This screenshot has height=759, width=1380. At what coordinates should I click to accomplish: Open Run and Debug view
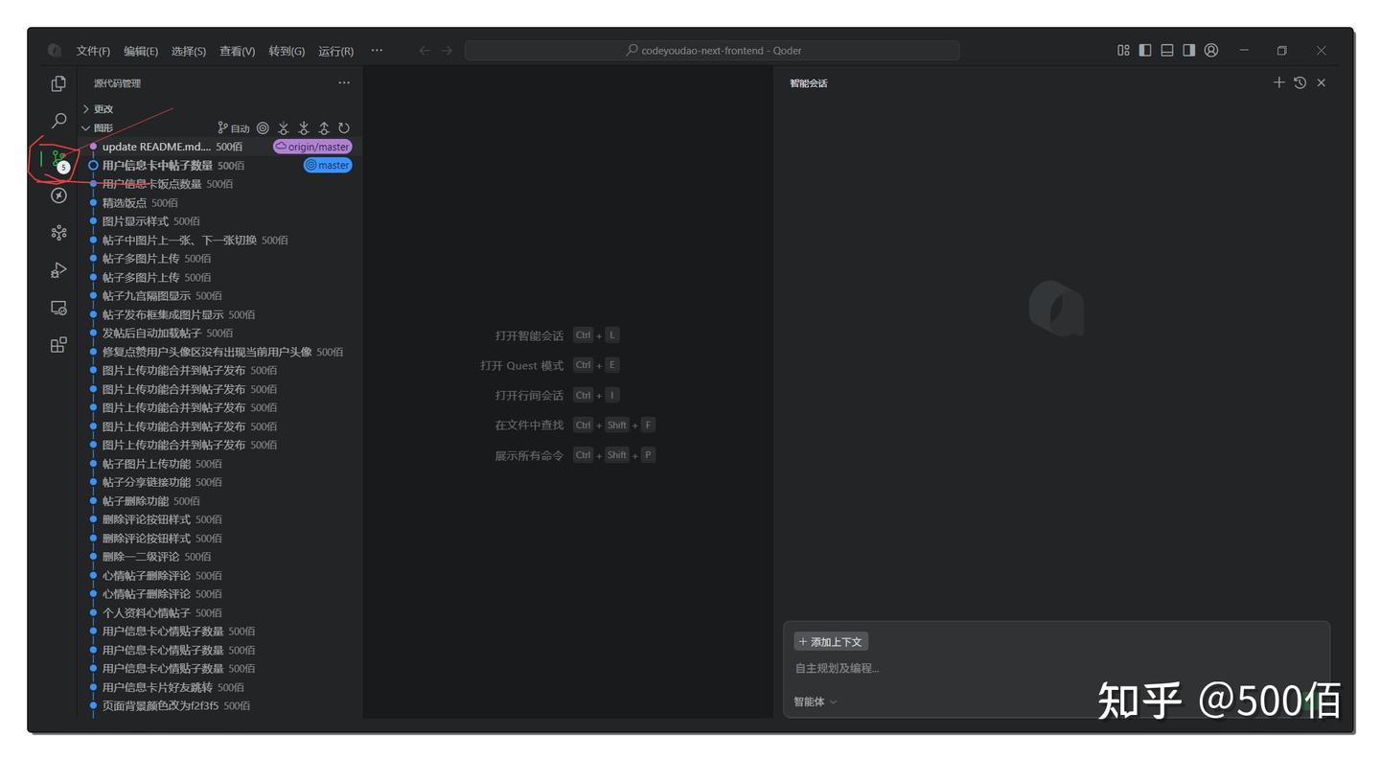(x=58, y=270)
